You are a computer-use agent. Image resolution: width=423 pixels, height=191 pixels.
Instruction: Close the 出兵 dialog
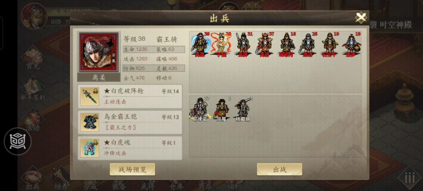tap(361, 18)
